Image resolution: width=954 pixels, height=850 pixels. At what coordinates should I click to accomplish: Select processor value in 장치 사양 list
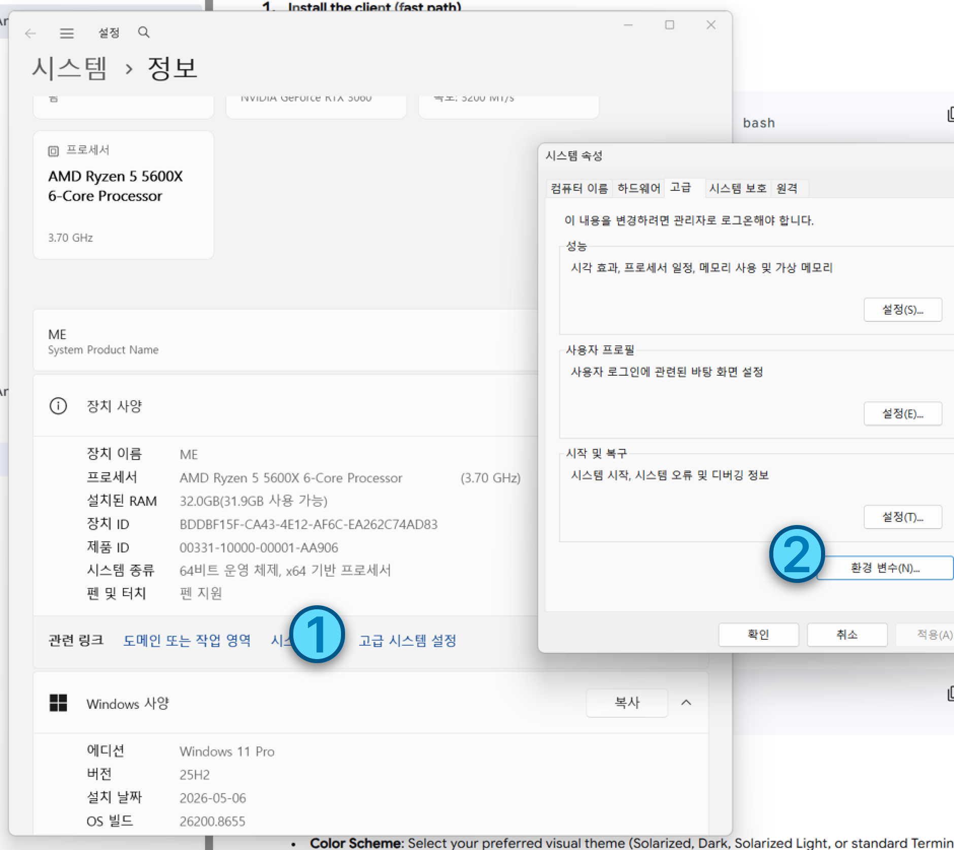tap(291, 478)
